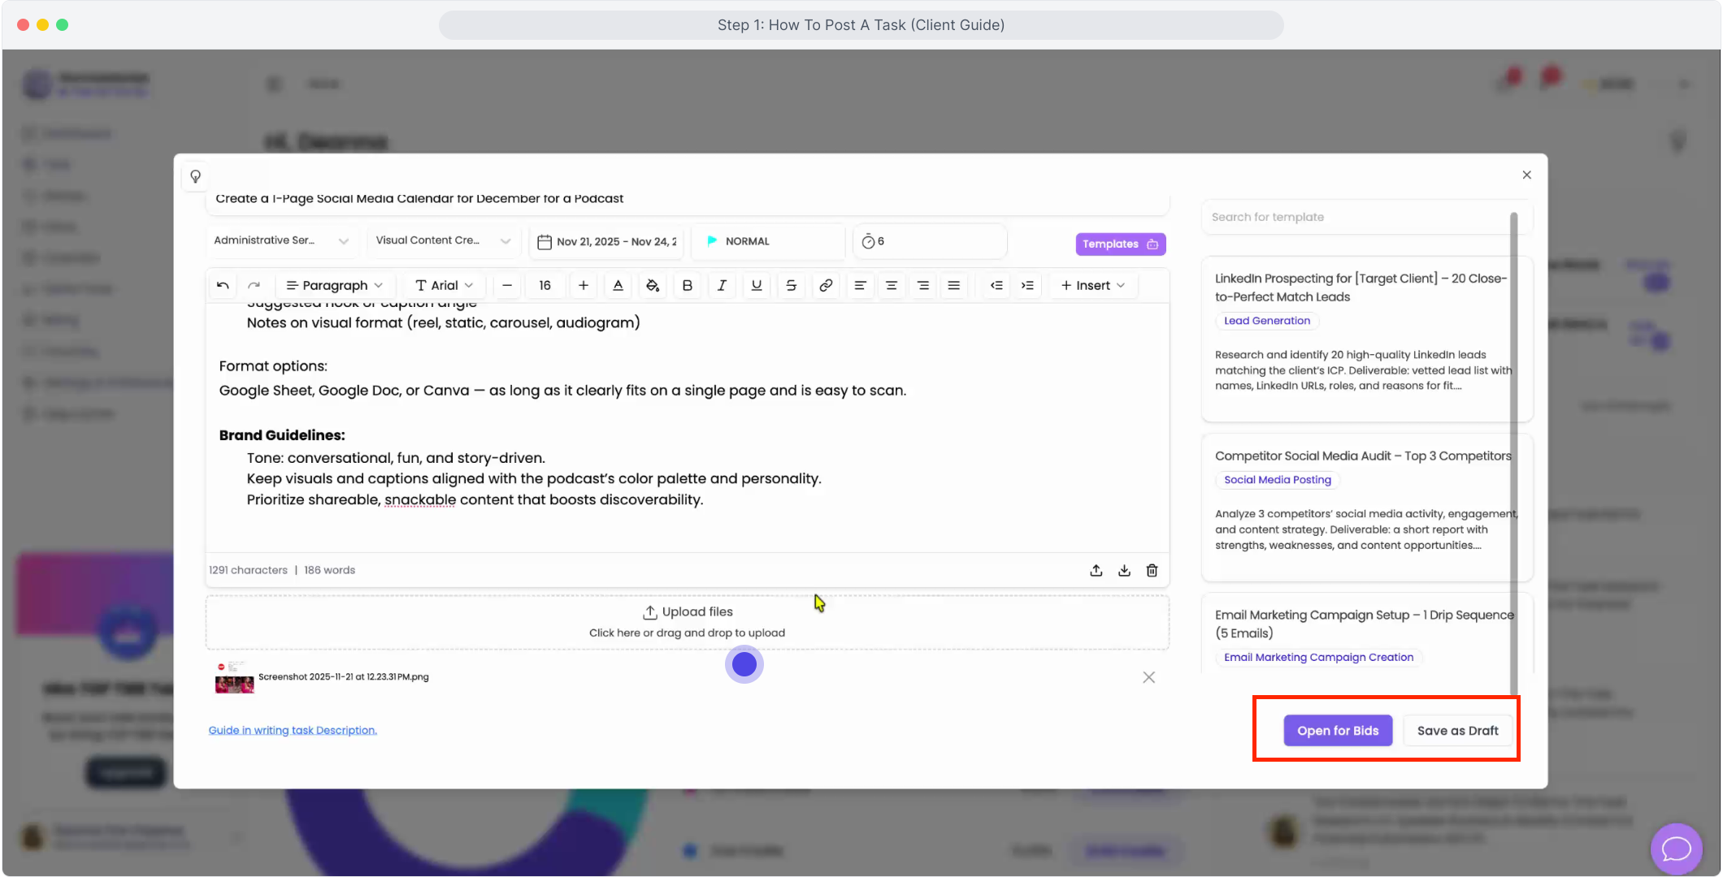Screen dimensions: 1723x877
Task: Expand the Arial font dropdown
Action: click(444, 285)
